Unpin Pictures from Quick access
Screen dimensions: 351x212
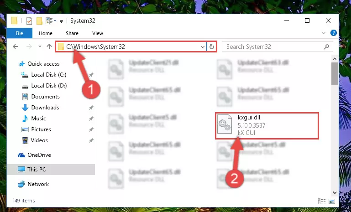tap(91, 129)
